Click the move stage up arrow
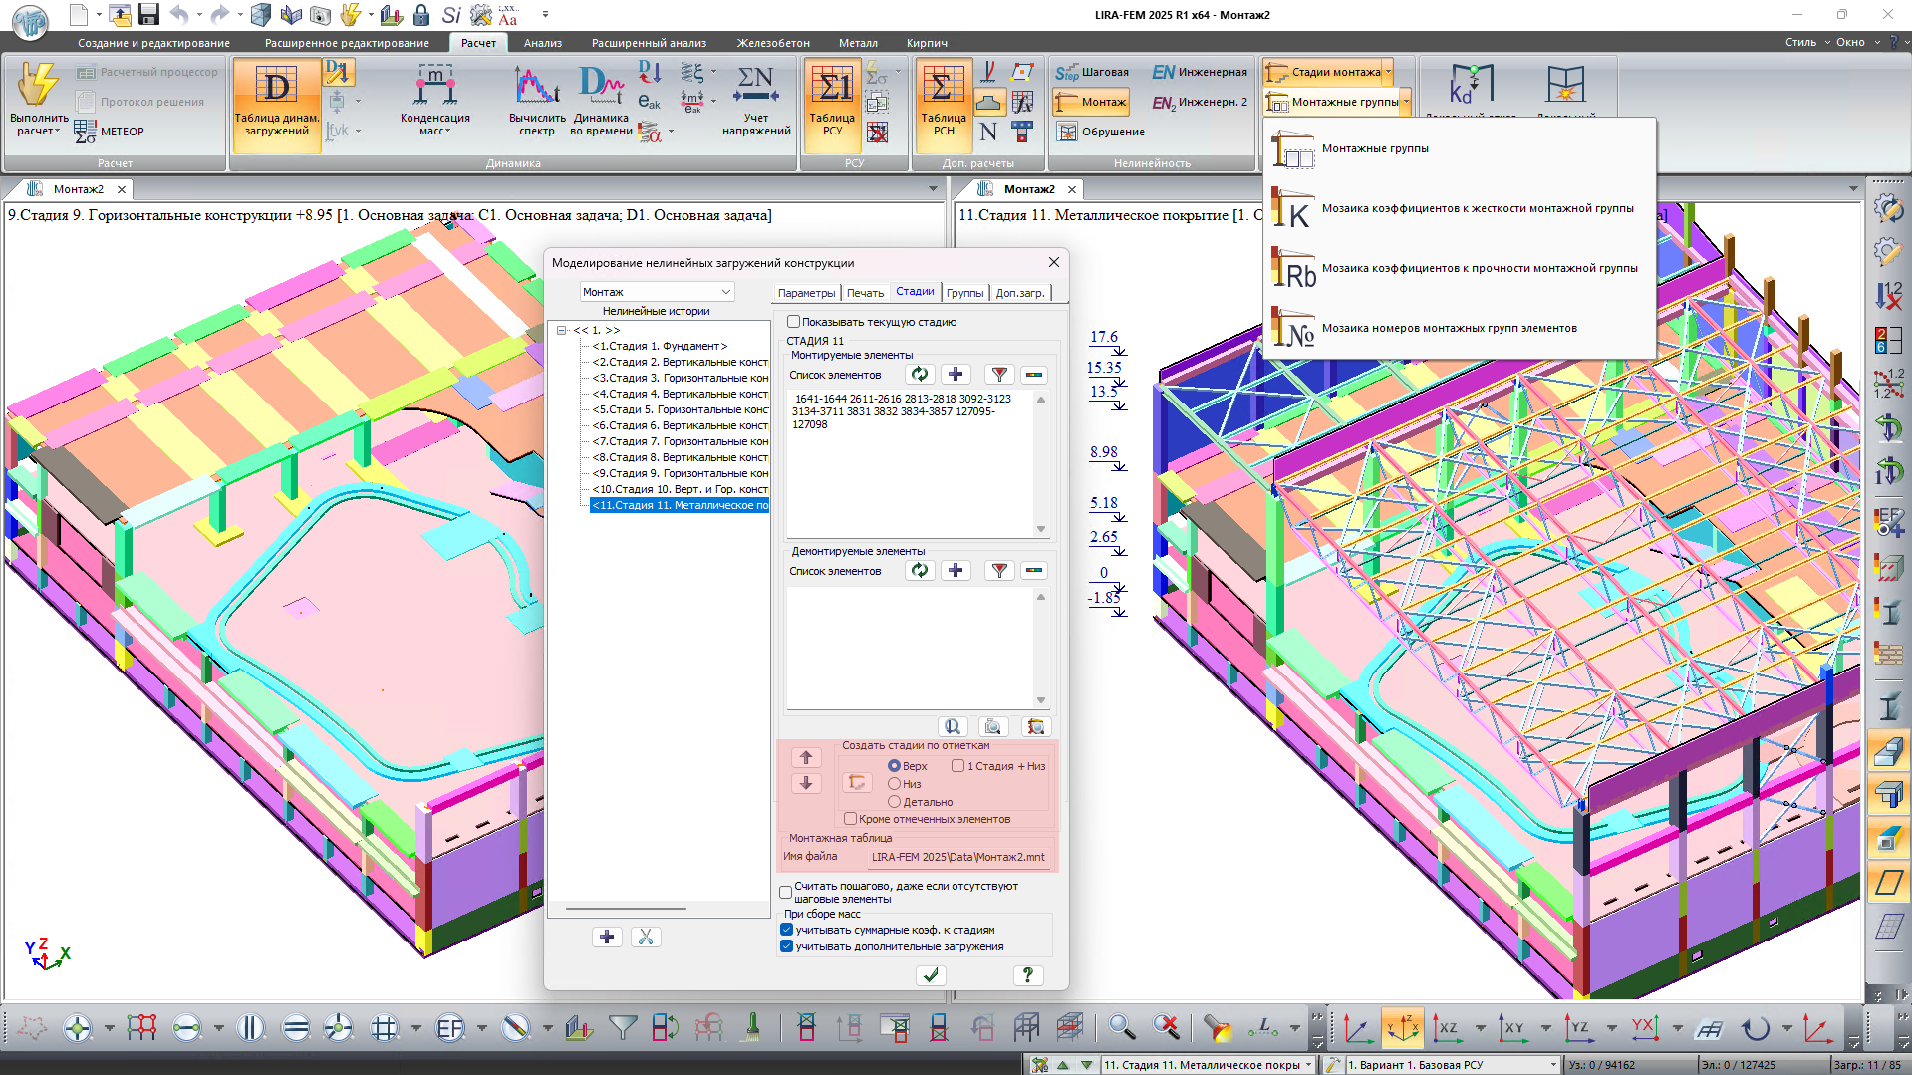Viewport: 1912px width, 1075px height. (806, 758)
